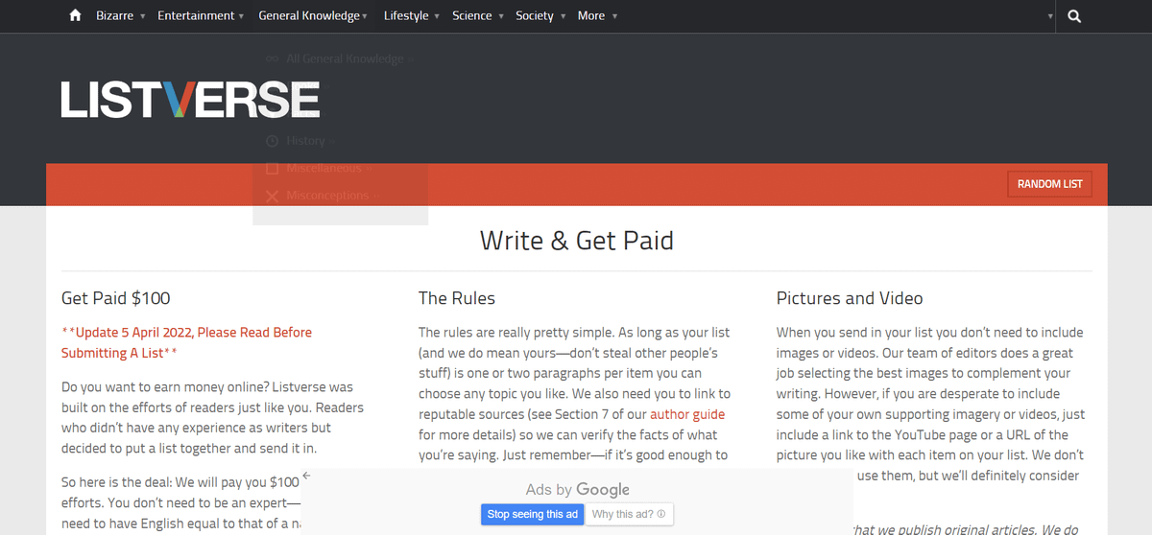The height and width of the screenshot is (535, 1152).
Task: Click the infinity icon beside All General Knowledge
Action: [x=272, y=59]
